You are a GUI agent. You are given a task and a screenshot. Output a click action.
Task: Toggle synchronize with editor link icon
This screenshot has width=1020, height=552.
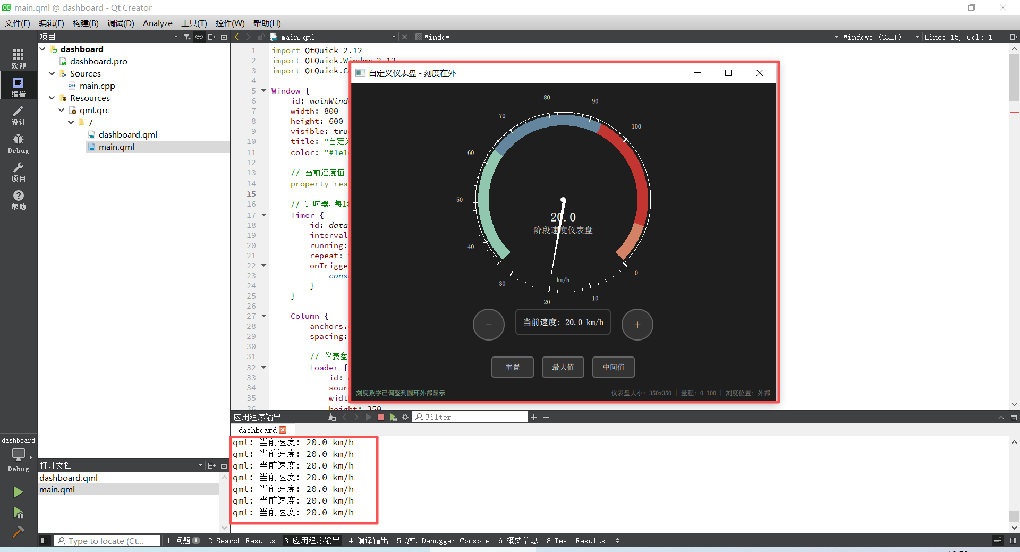click(x=199, y=37)
